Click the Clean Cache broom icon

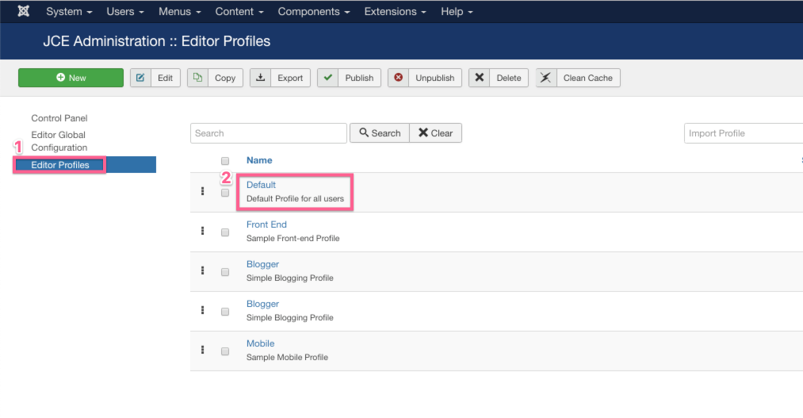coord(546,78)
